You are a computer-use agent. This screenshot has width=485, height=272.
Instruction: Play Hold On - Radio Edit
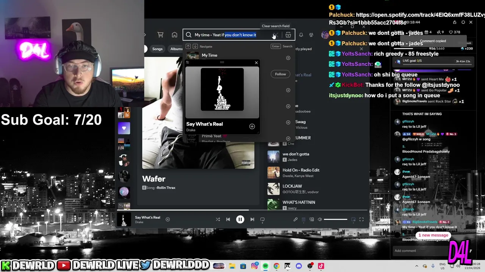[x=301, y=170]
